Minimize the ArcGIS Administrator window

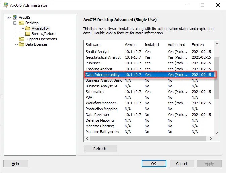pyautogui.click(x=187, y=5)
